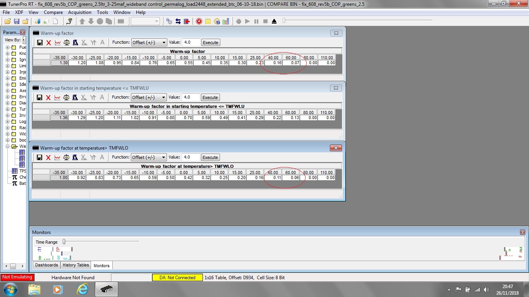
Task: Expand the Ign folder in parameter tree
Action: click(x=7, y=60)
